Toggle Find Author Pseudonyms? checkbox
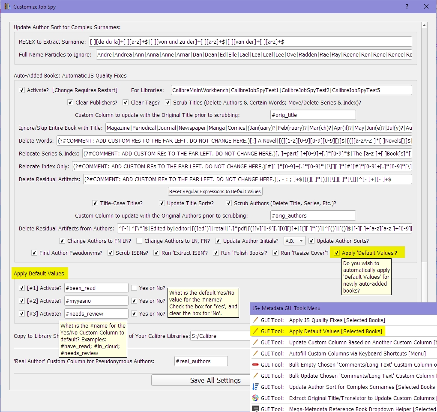The image size is (437, 412). pyautogui.click(x=34, y=253)
